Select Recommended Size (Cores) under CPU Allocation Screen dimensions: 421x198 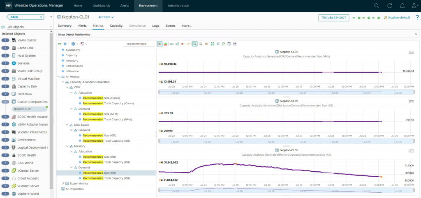pyautogui.click(x=102, y=98)
